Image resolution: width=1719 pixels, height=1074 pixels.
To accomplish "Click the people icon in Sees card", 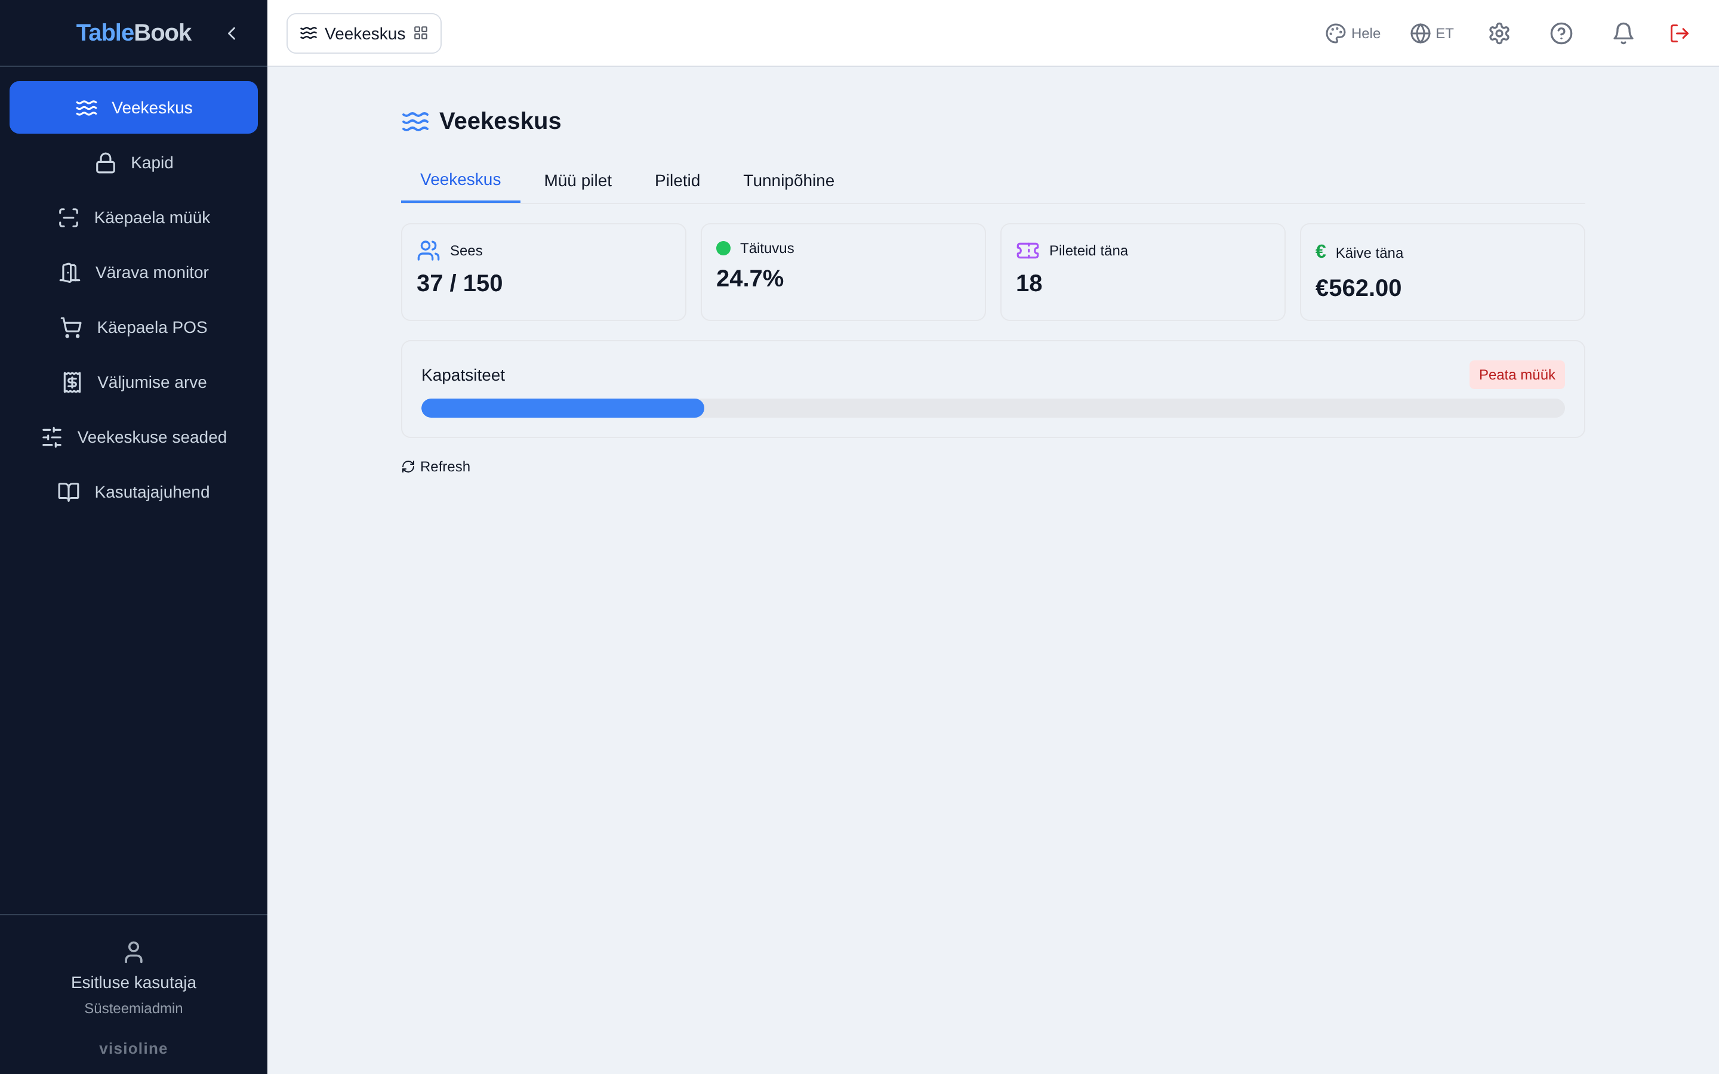I will pyautogui.click(x=429, y=250).
